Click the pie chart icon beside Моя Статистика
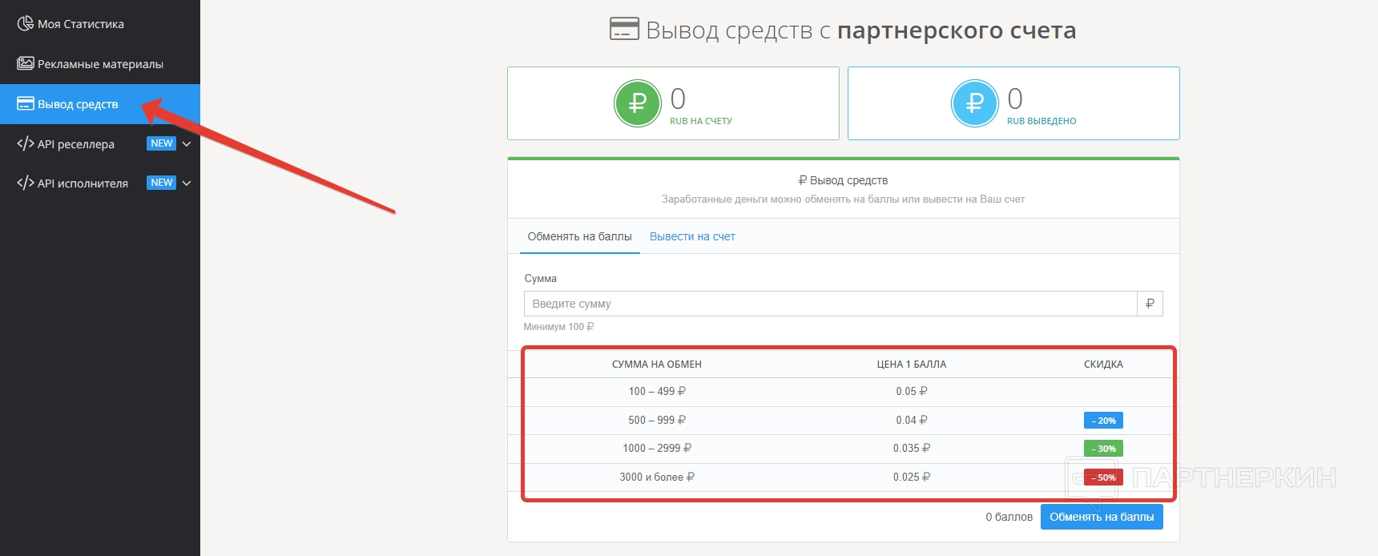 pyautogui.click(x=26, y=24)
